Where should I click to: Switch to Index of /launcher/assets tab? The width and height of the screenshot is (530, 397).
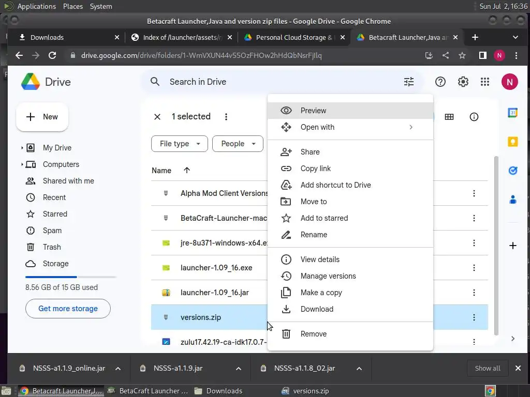pyautogui.click(x=182, y=37)
